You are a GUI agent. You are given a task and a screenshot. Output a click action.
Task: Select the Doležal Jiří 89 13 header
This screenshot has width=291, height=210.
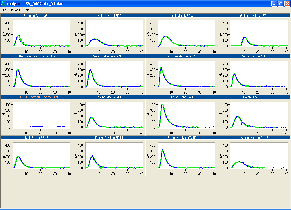click(37, 138)
